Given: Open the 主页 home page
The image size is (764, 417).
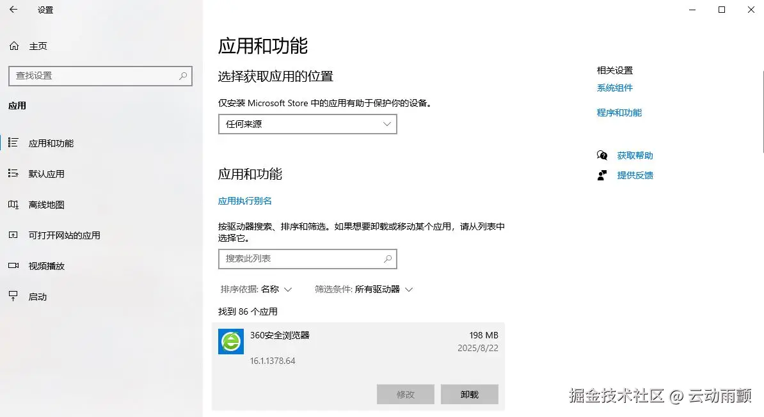Looking at the screenshot, I should (29, 45).
